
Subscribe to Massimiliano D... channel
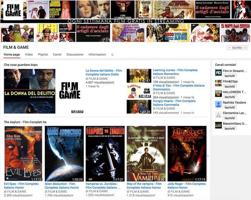point(230,128)
